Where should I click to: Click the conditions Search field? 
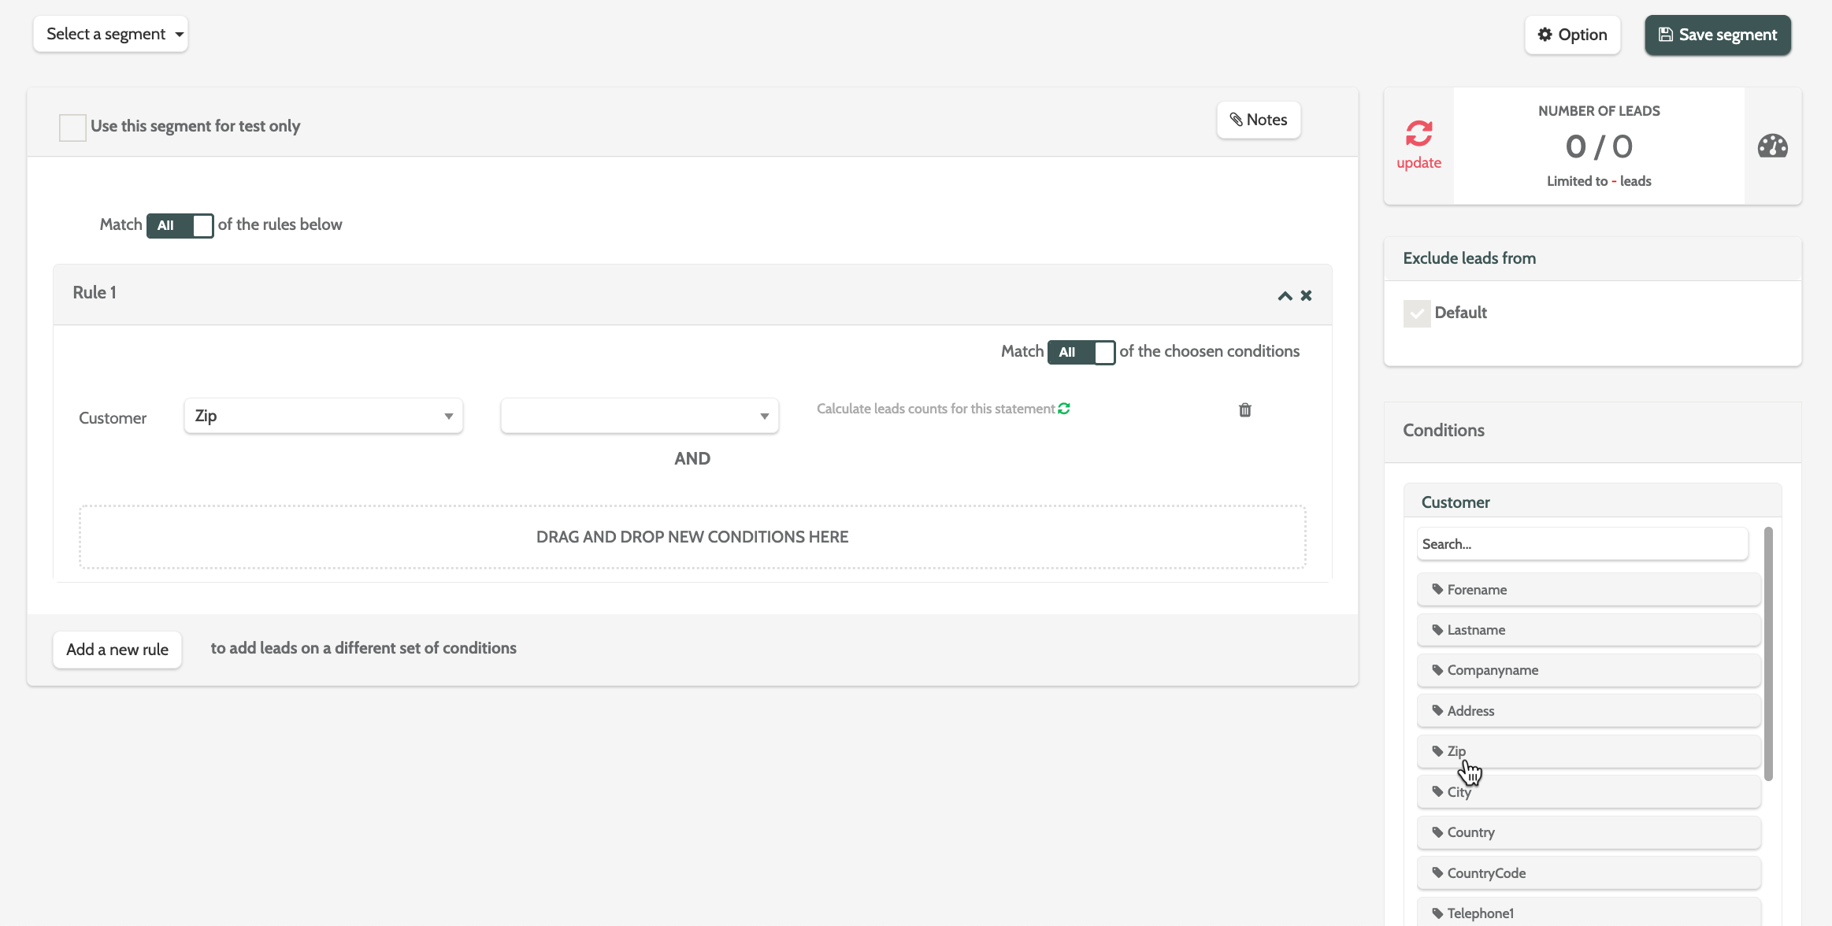[x=1582, y=544]
